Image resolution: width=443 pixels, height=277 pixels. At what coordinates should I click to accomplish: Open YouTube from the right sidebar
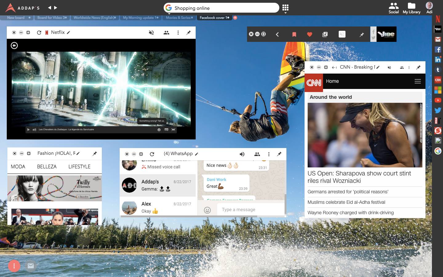[438, 100]
